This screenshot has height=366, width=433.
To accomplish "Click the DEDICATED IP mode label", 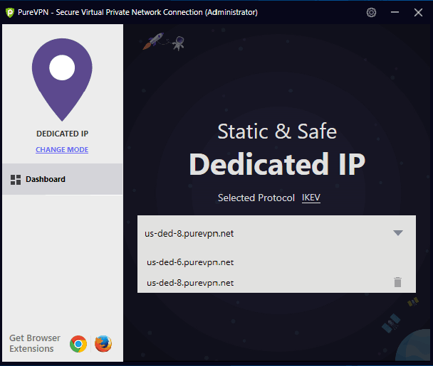I will point(63,134).
